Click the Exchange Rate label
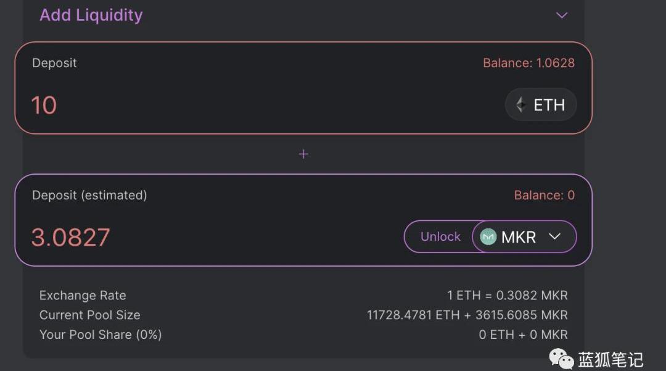The image size is (666, 371). 83,296
